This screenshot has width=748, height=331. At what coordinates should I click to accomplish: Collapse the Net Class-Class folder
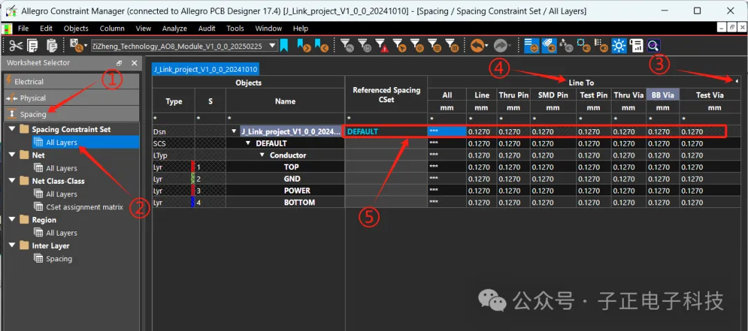pos(12,181)
